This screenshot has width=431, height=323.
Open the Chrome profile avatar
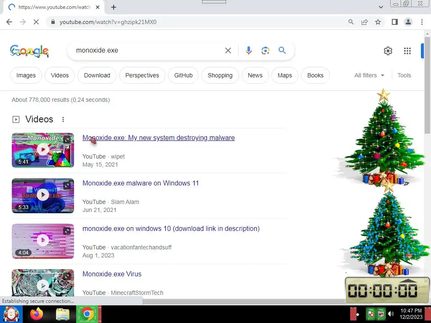pyautogui.click(x=408, y=22)
